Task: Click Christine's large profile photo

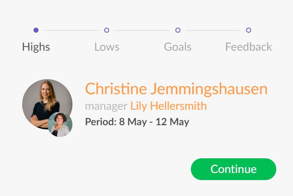Action: tap(47, 104)
